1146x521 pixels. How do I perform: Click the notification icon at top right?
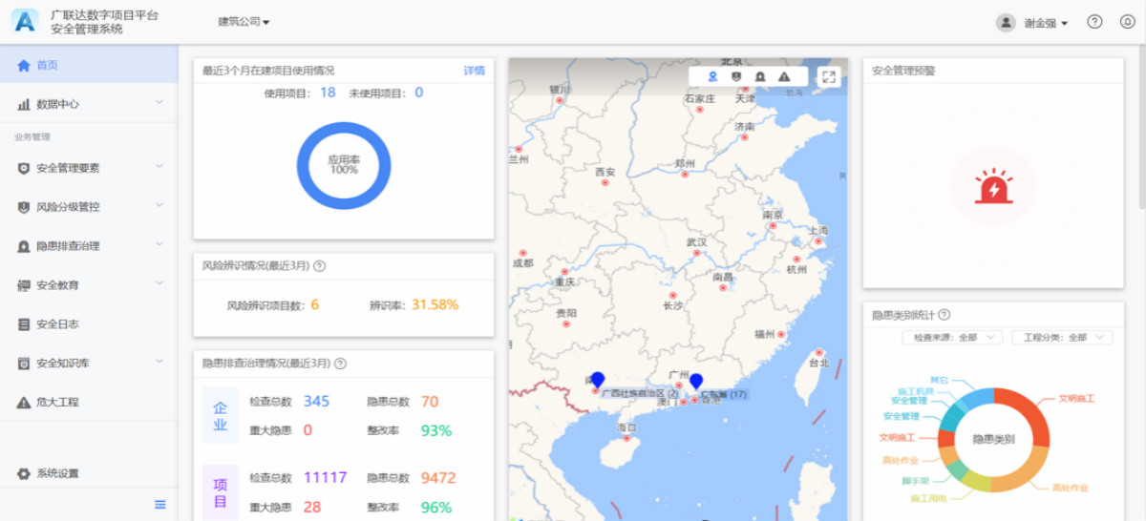pos(1127,22)
